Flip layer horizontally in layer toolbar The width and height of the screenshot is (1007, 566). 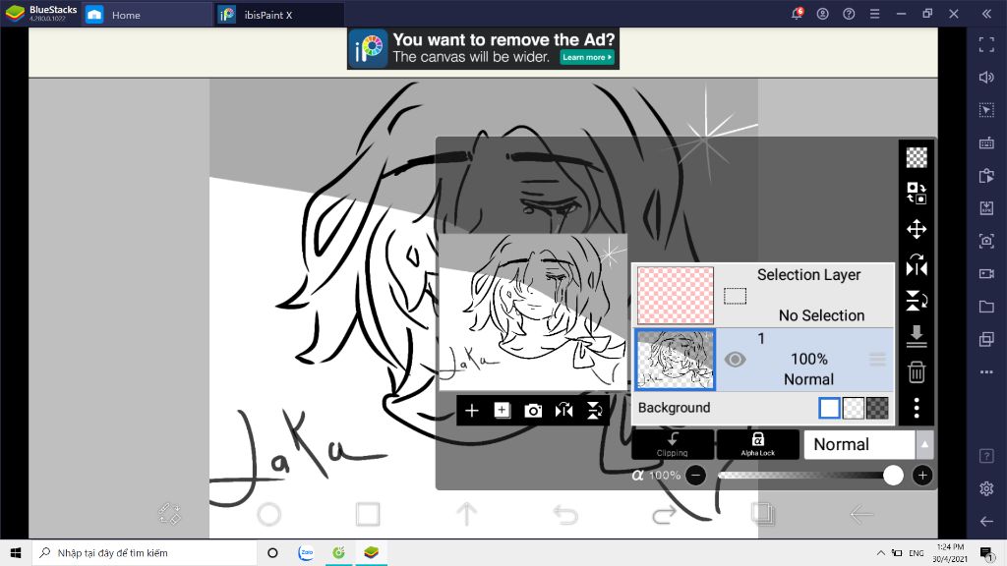[x=563, y=411]
